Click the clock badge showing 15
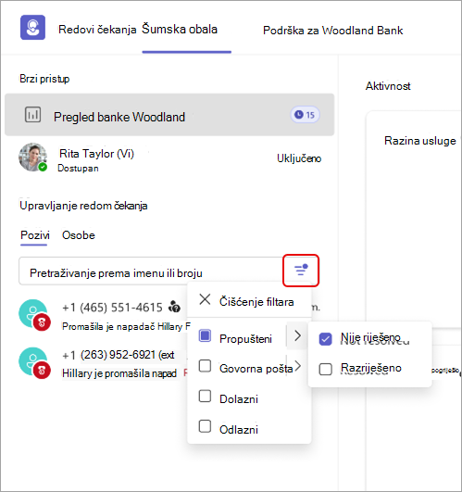462x492 pixels. (x=305, y=115)
